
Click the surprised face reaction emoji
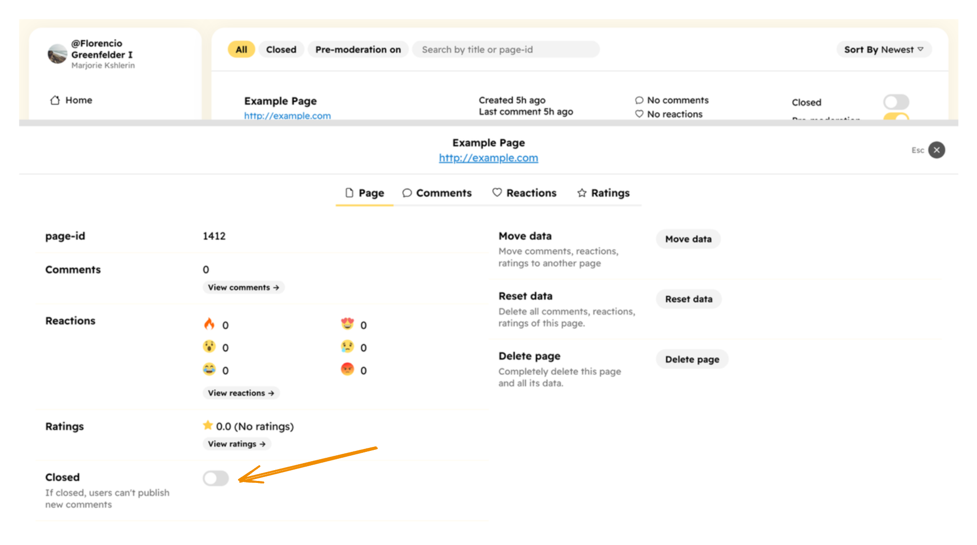pos(209,346)
